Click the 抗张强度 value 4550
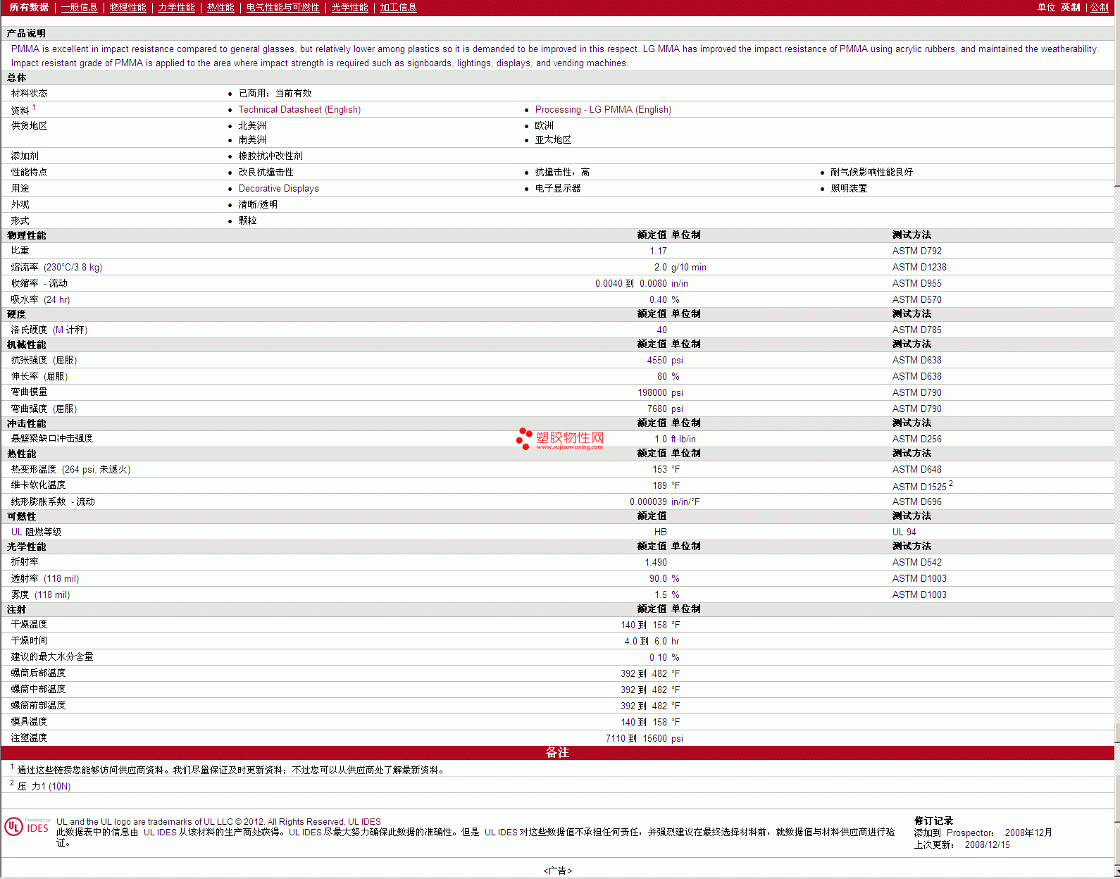Image resolution: width=1120 pixels, height=879 pixels. tap(657, 360)
